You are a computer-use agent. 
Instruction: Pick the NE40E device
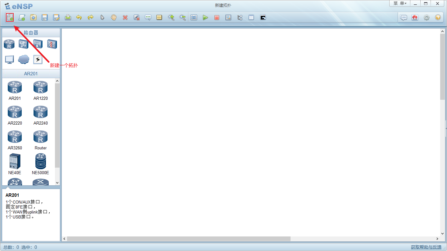[x=15, y=164]
